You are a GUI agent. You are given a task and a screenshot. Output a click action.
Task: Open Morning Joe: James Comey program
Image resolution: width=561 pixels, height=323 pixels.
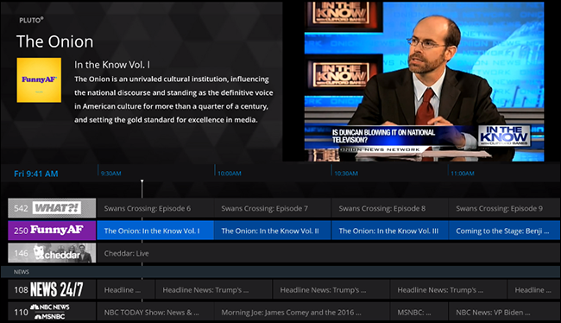click(x=301, y=312)
